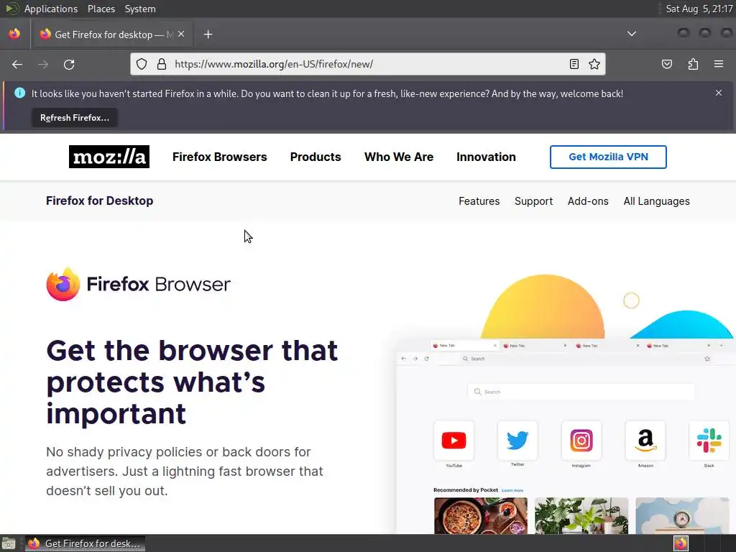The width and height of the screenshot is (736, 552).
Task: Open the Applications menu
Action: [x=51, y=9]
